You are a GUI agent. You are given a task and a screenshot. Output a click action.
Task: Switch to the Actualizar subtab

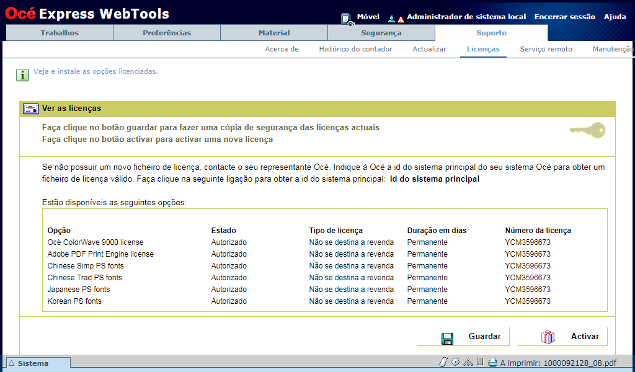429,49
